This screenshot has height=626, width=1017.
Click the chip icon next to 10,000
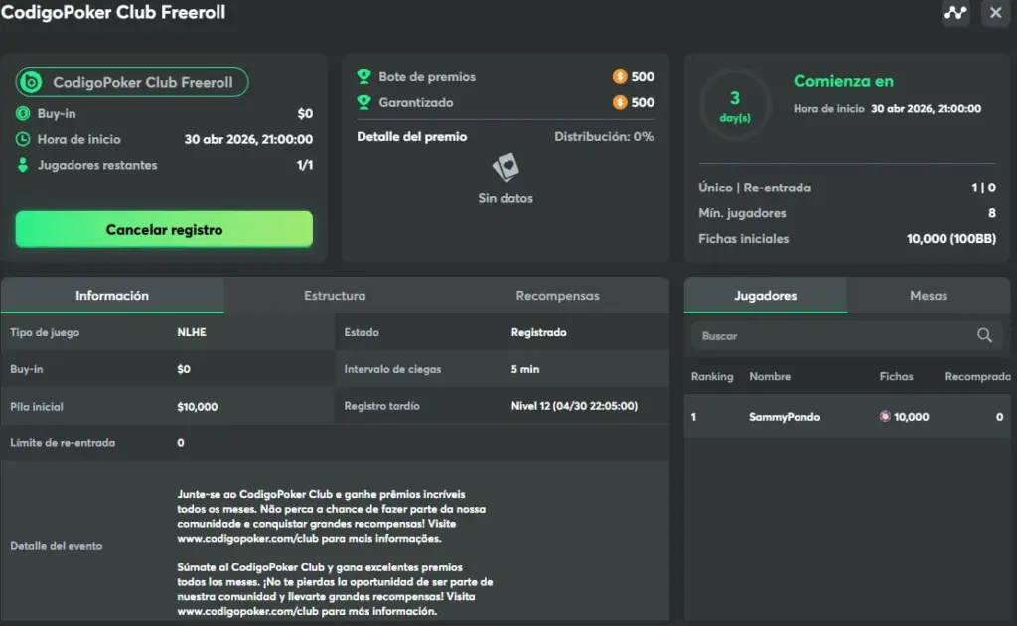point(885,416)
